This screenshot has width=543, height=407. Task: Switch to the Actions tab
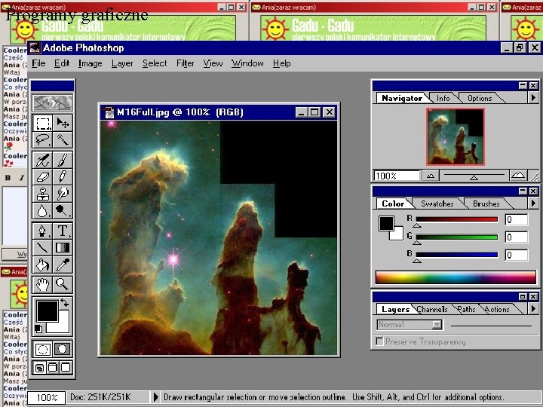click(497, 309)
